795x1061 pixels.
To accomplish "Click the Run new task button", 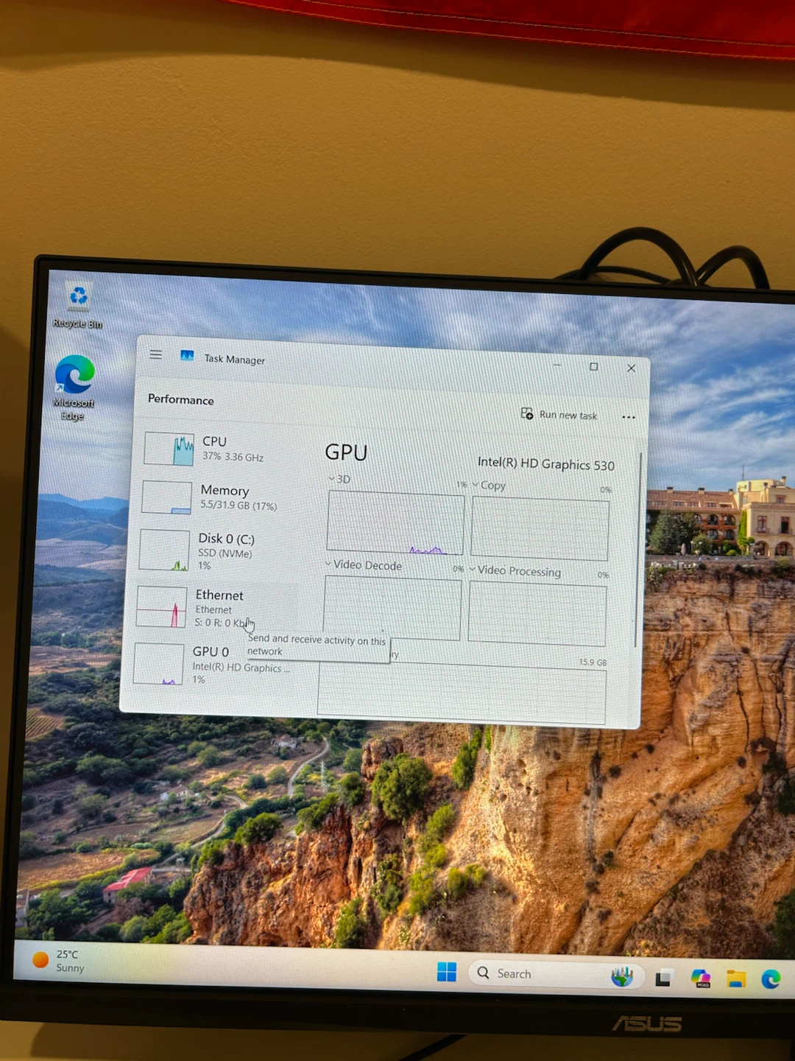I will (559, 415).
